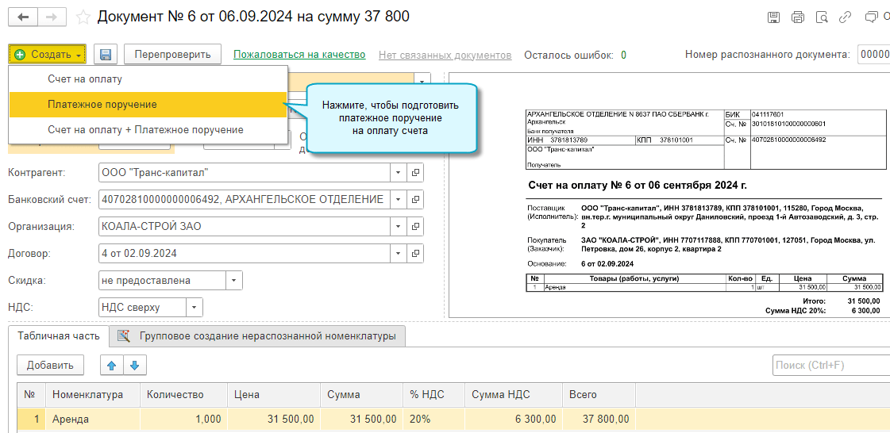Add document to favorites with star

(x=83, y=17)
